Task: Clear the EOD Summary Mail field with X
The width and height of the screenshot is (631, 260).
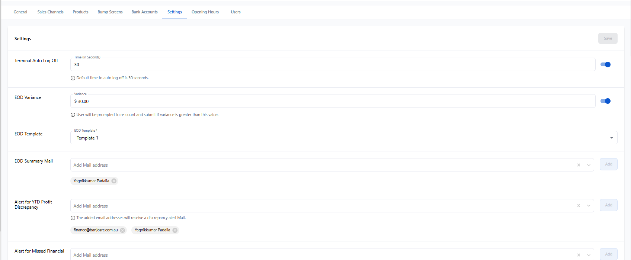Action: [x=579, y=165]
